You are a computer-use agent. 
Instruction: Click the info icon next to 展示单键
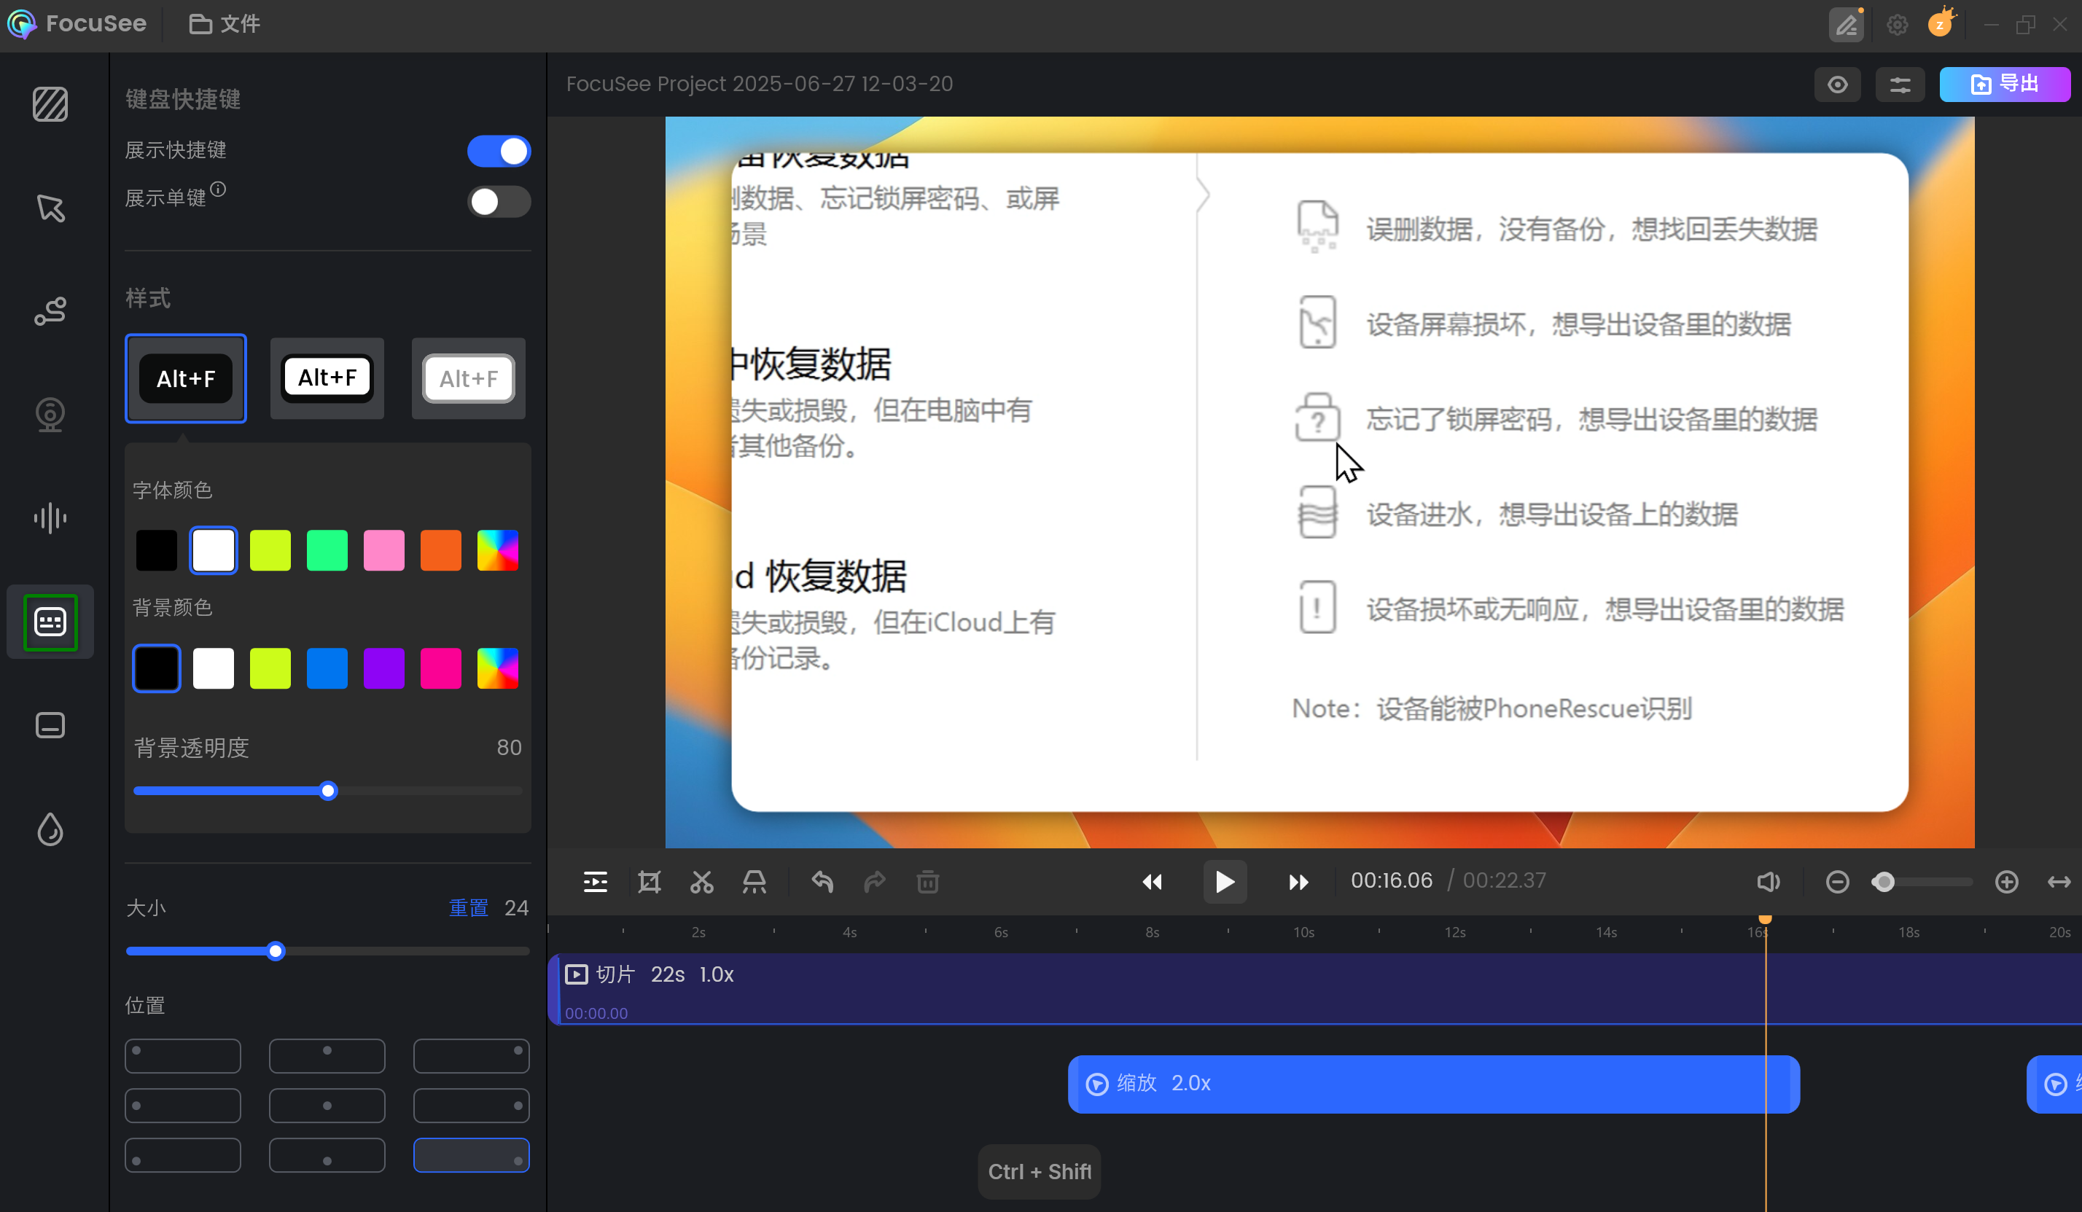coord(218,189)
